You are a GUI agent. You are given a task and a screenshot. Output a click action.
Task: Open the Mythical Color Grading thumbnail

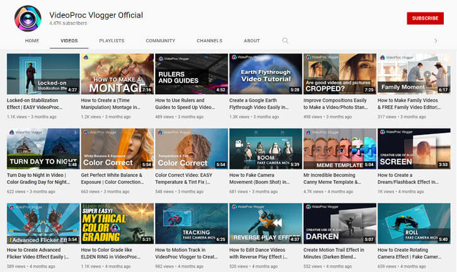coord(117,223)
